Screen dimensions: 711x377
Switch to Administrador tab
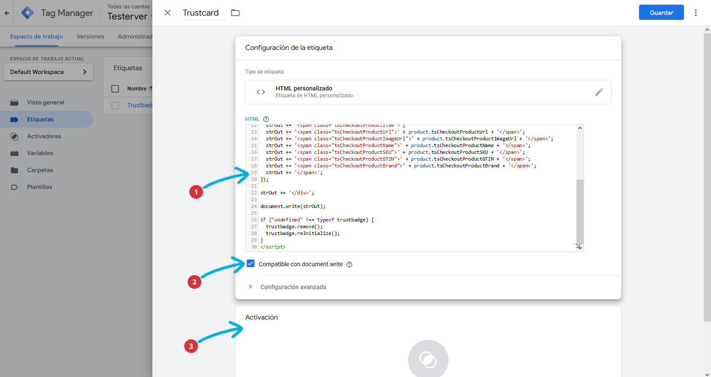pos(135,36)
